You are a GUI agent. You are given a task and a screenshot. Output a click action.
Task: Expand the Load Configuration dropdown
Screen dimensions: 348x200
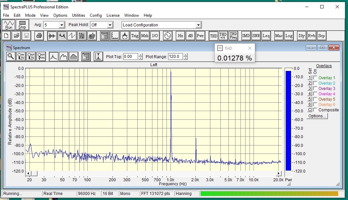pyautogui.click(x=198, y=25)
